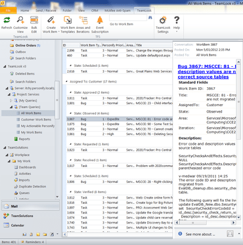The height and width of the screenshot is (245, 243).
Task: Select work item 3,875 row
Action: pyautogui.click(x=120, y=124)
